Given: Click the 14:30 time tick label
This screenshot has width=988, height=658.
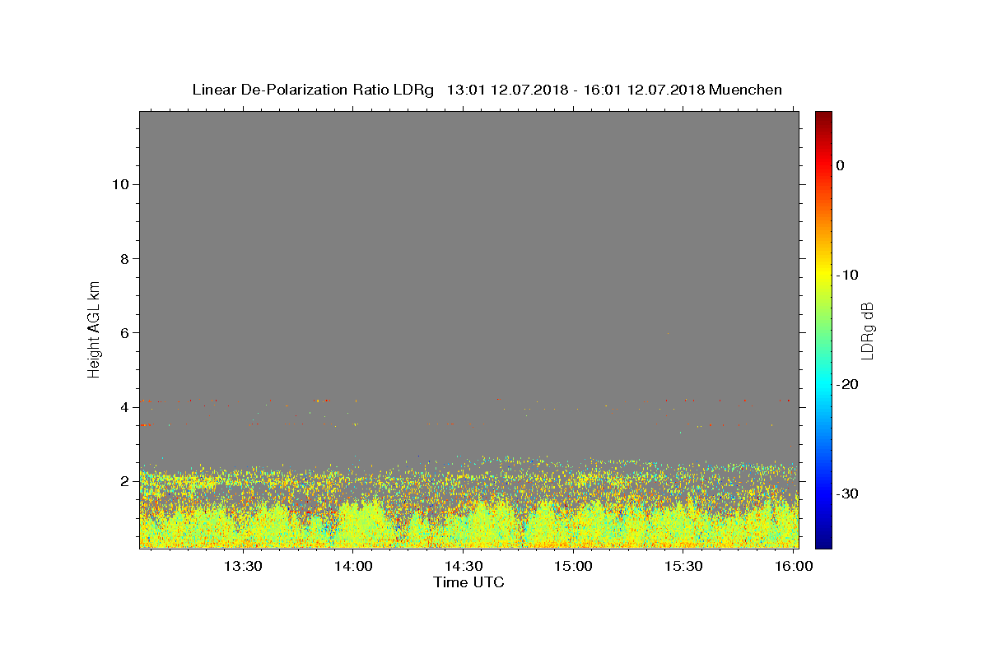Looking at the screenshot, I should click(x=464, y=566).
